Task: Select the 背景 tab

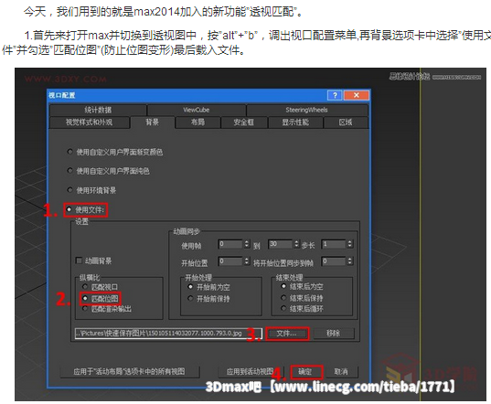Action: (152, 122)
